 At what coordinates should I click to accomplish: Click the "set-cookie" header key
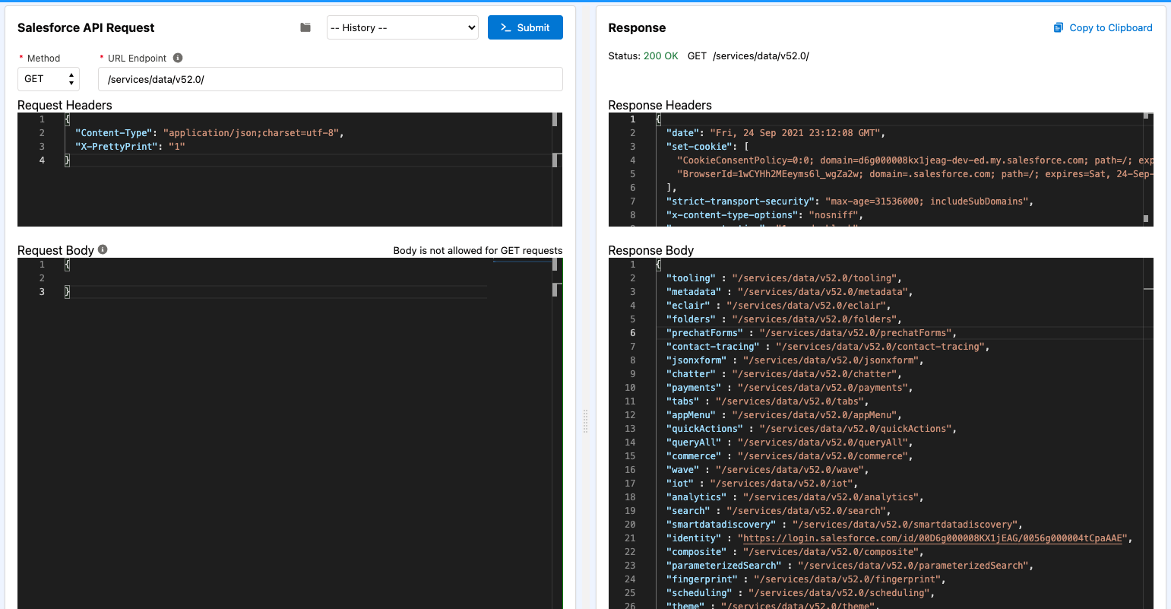coord(699,147)
